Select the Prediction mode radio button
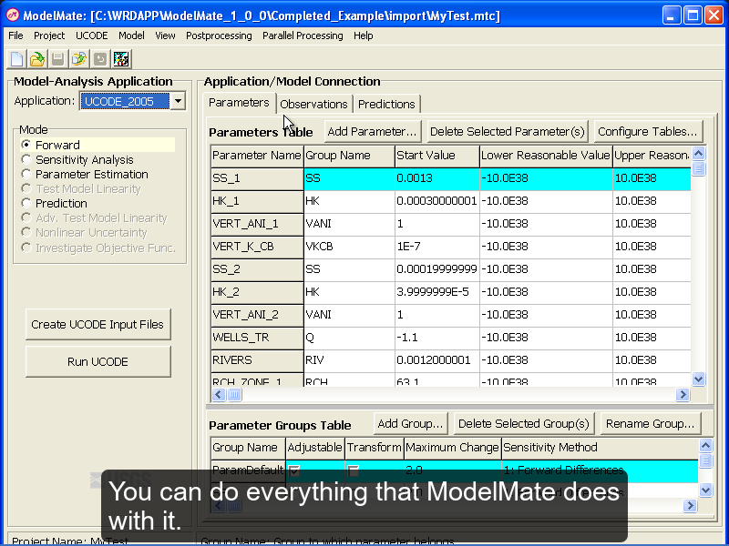Screen dimensions: 729x546 [26, 203]
